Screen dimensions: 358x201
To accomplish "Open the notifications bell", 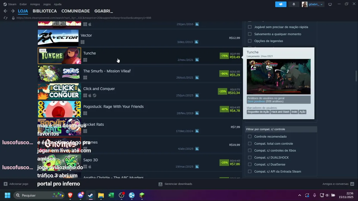I will (294, 4).
